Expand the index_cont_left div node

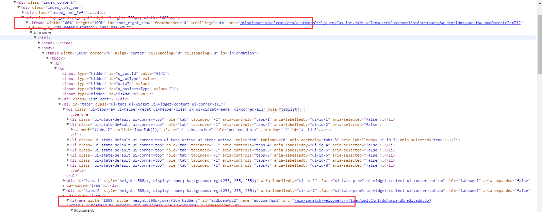pyautogui.click(x=23, y=13)
